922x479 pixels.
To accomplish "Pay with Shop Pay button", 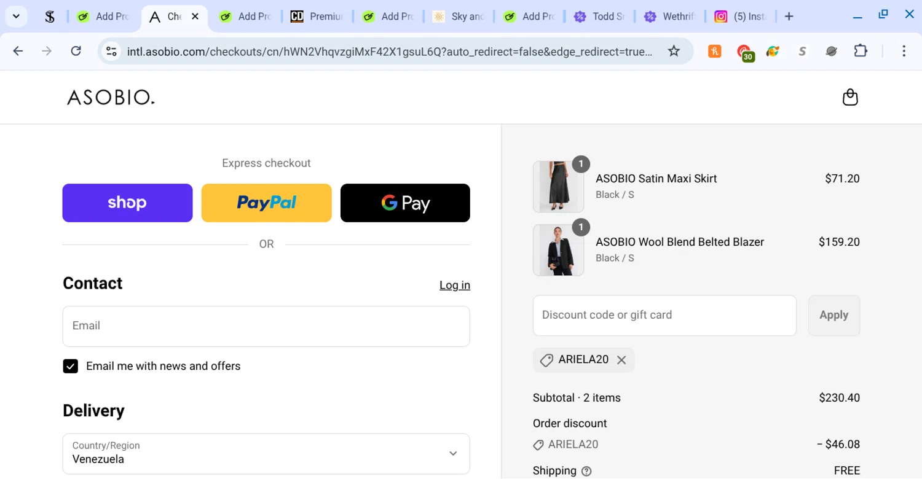I will click(x=127, y=203).
